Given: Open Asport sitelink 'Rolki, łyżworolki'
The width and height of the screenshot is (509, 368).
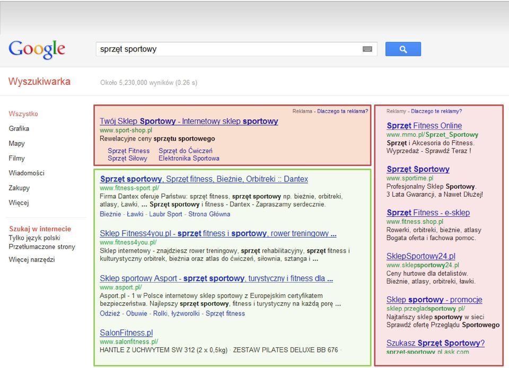Looking at the screenshot, I should click(176, 313).
